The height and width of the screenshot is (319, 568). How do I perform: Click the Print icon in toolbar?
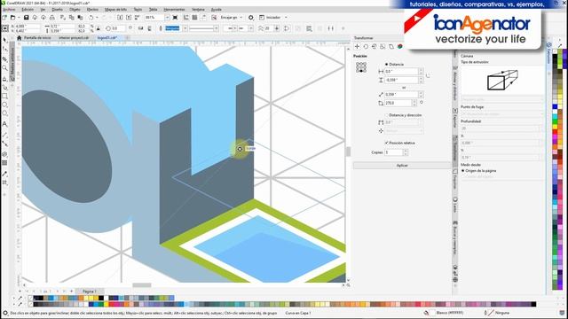(52, 18)
